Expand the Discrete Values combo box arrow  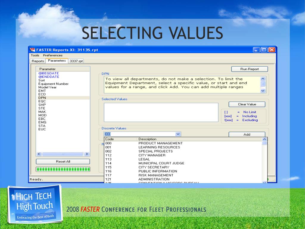178,134
